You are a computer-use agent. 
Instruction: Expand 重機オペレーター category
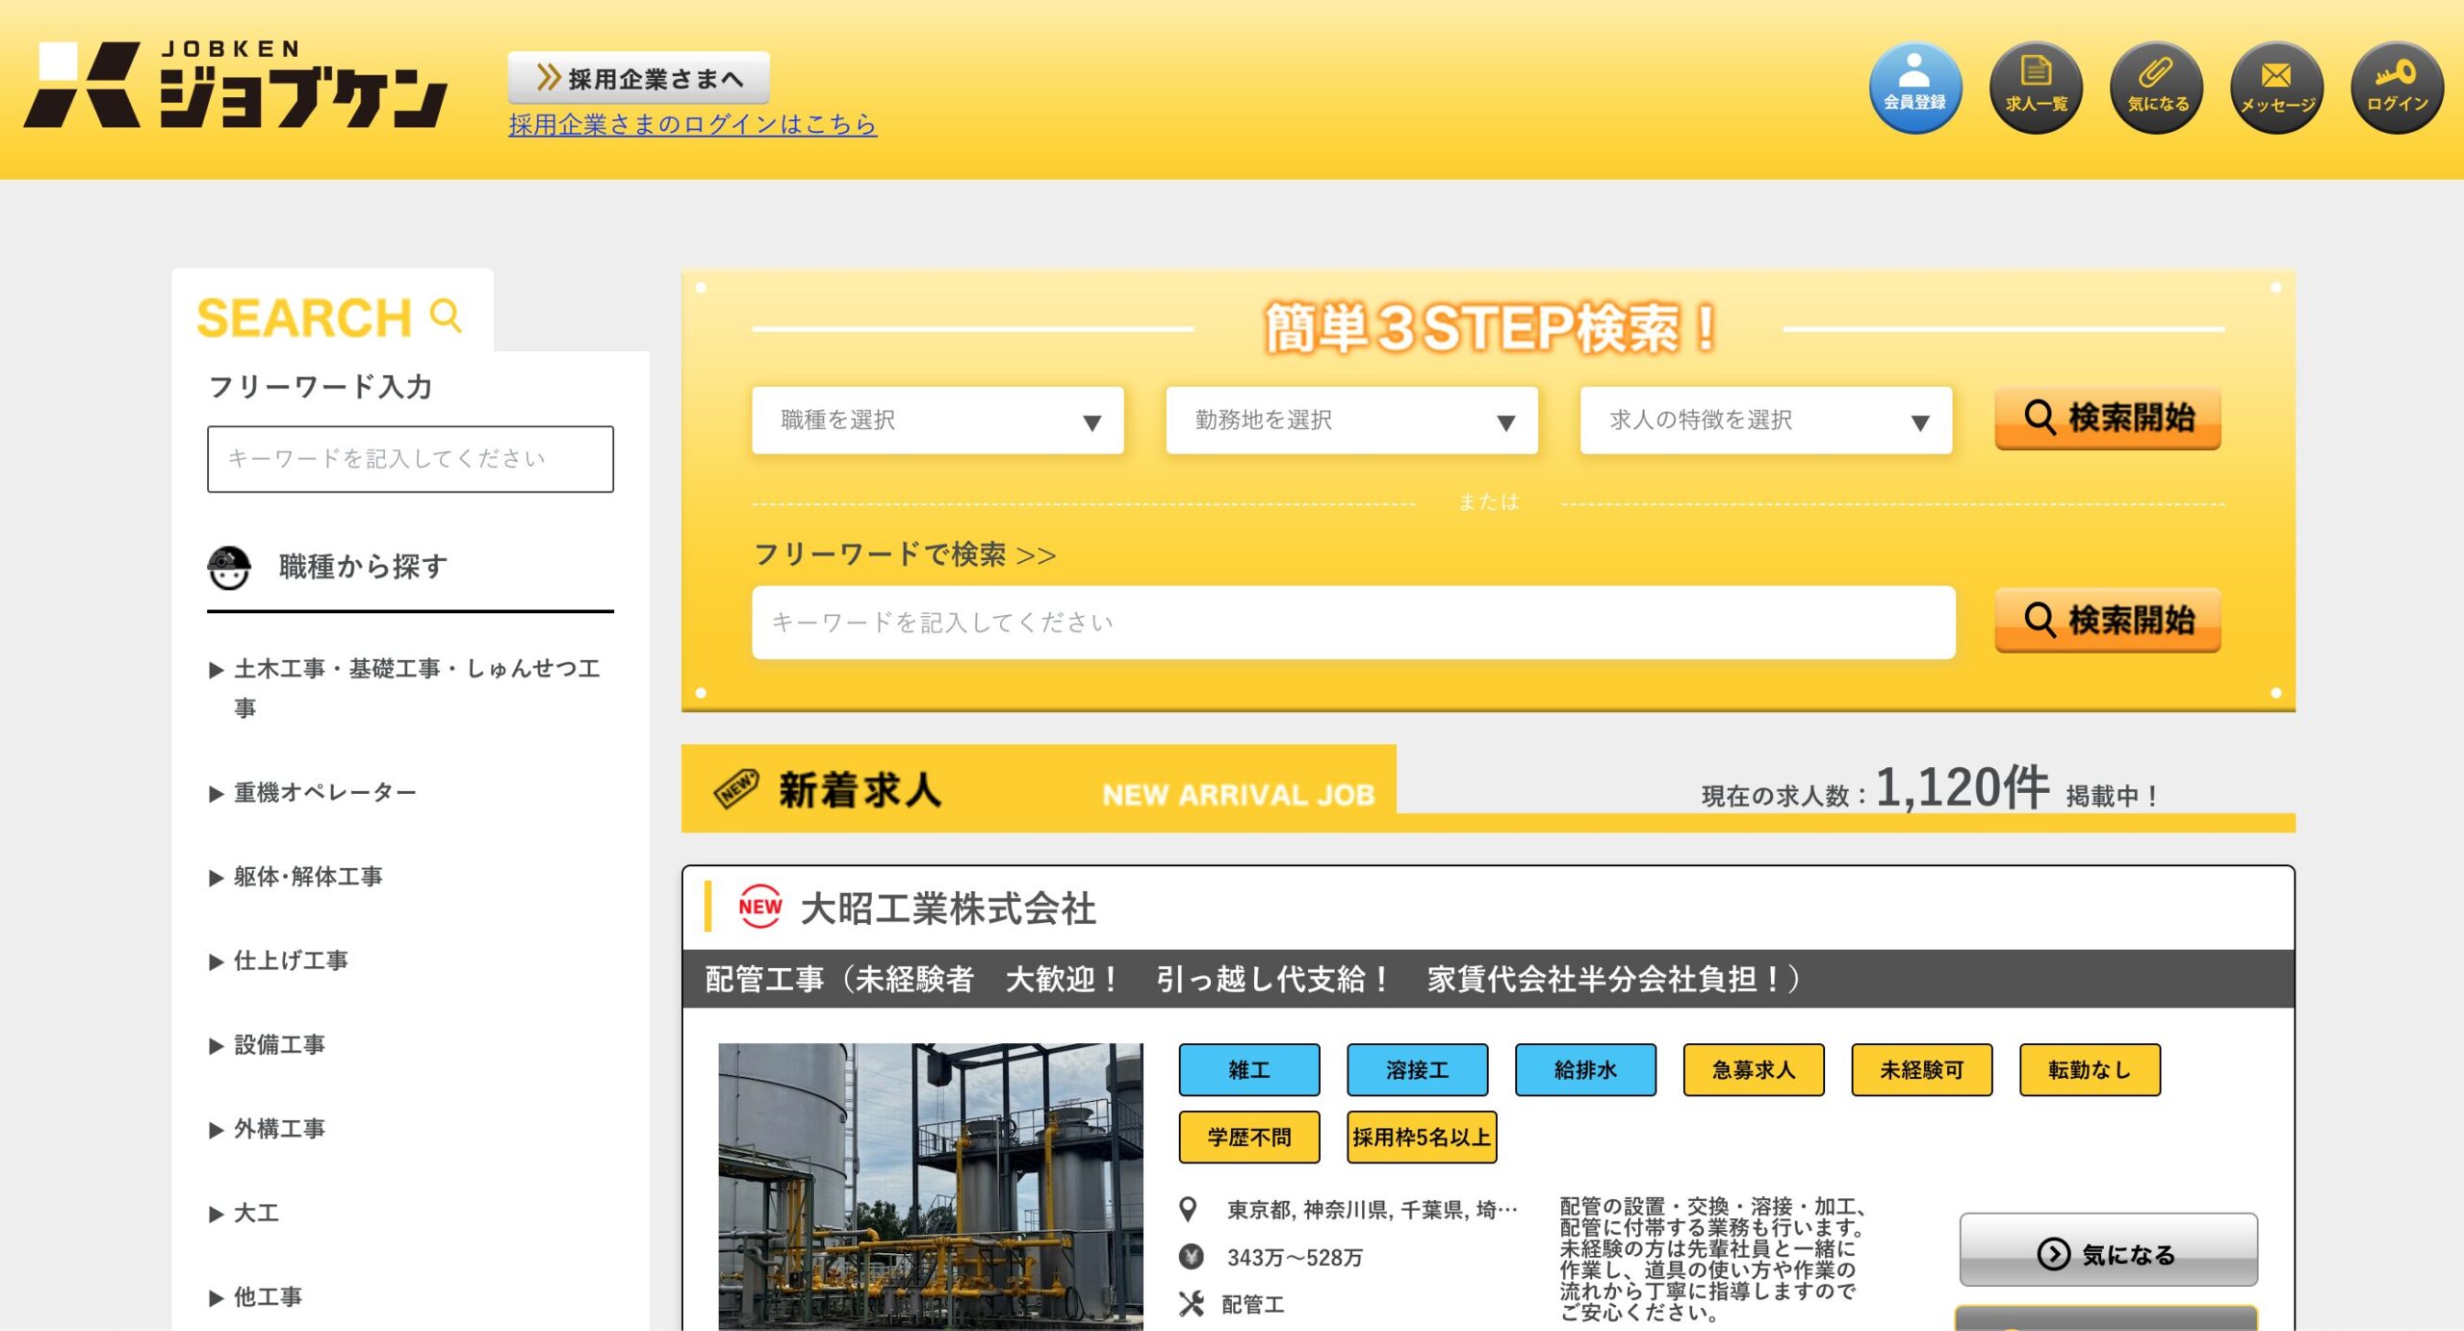[324, 793]
